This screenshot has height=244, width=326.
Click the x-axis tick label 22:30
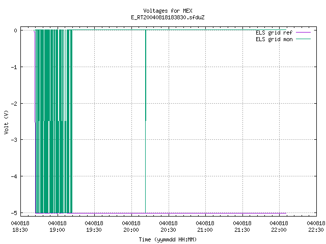316,230
